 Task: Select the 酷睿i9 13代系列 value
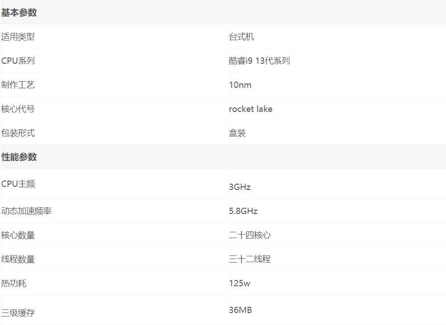pyautogui.click(x=259, y=61)
